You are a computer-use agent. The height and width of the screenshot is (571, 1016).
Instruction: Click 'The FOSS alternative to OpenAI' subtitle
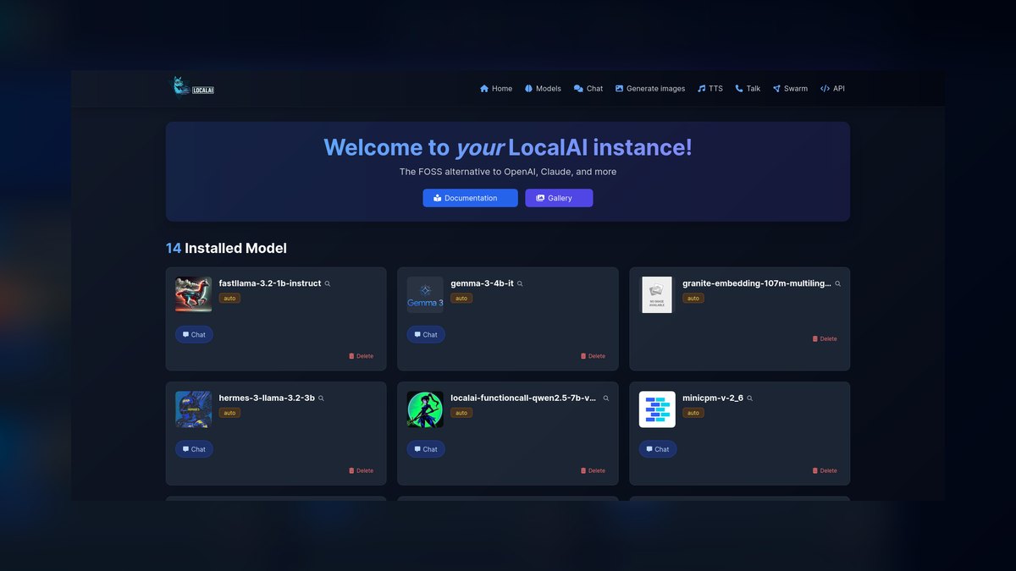pyautogui.click(x=508, y=172)
